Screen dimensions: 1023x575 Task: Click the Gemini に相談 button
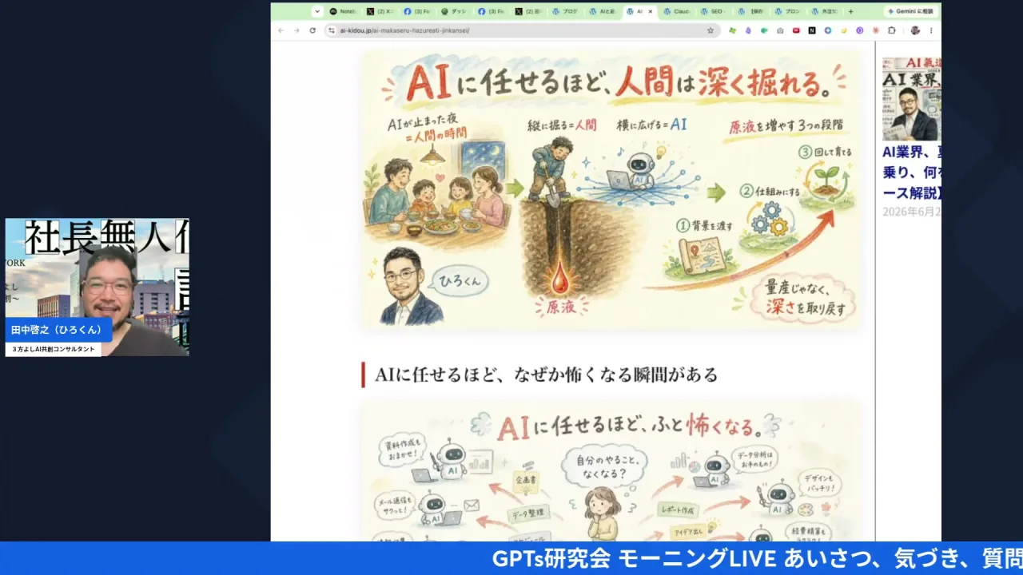[x=911, y=12]
